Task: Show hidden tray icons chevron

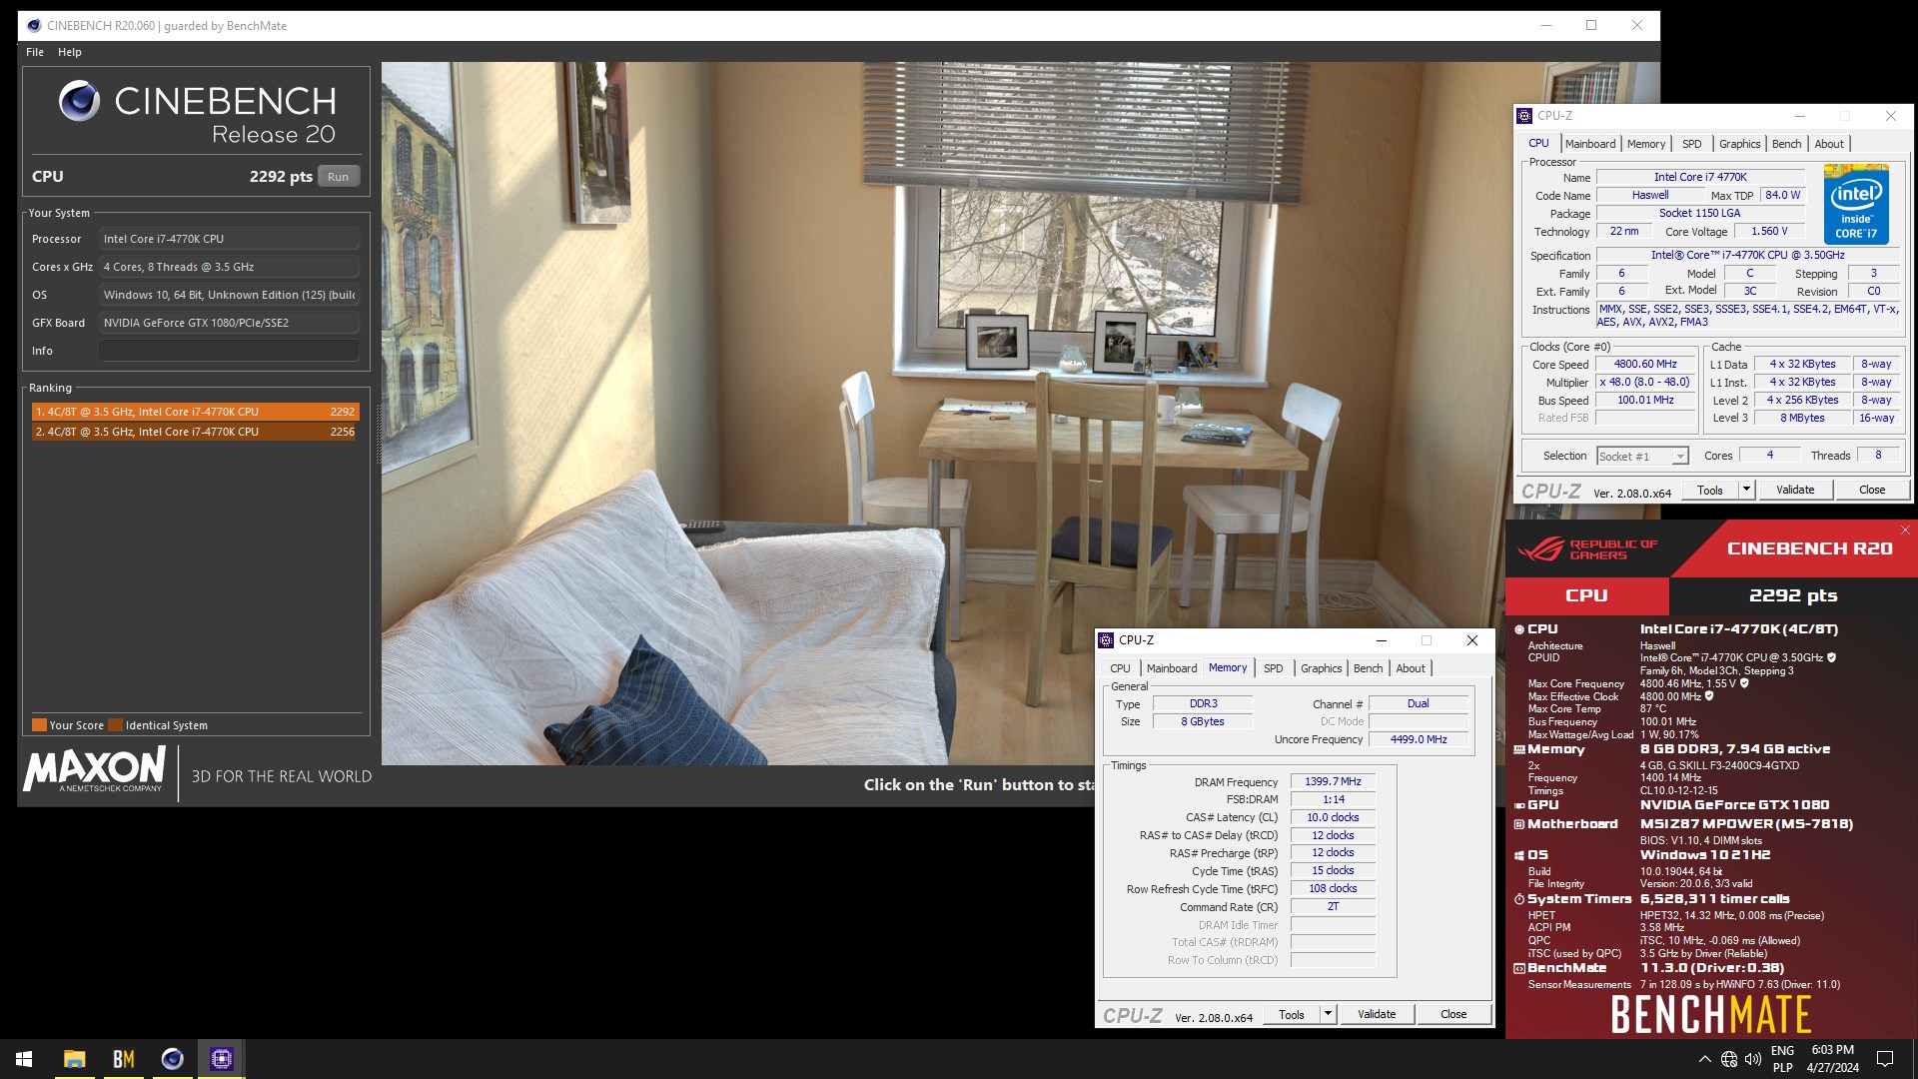Action: pyautogui.click(x=1704, y=1059)
